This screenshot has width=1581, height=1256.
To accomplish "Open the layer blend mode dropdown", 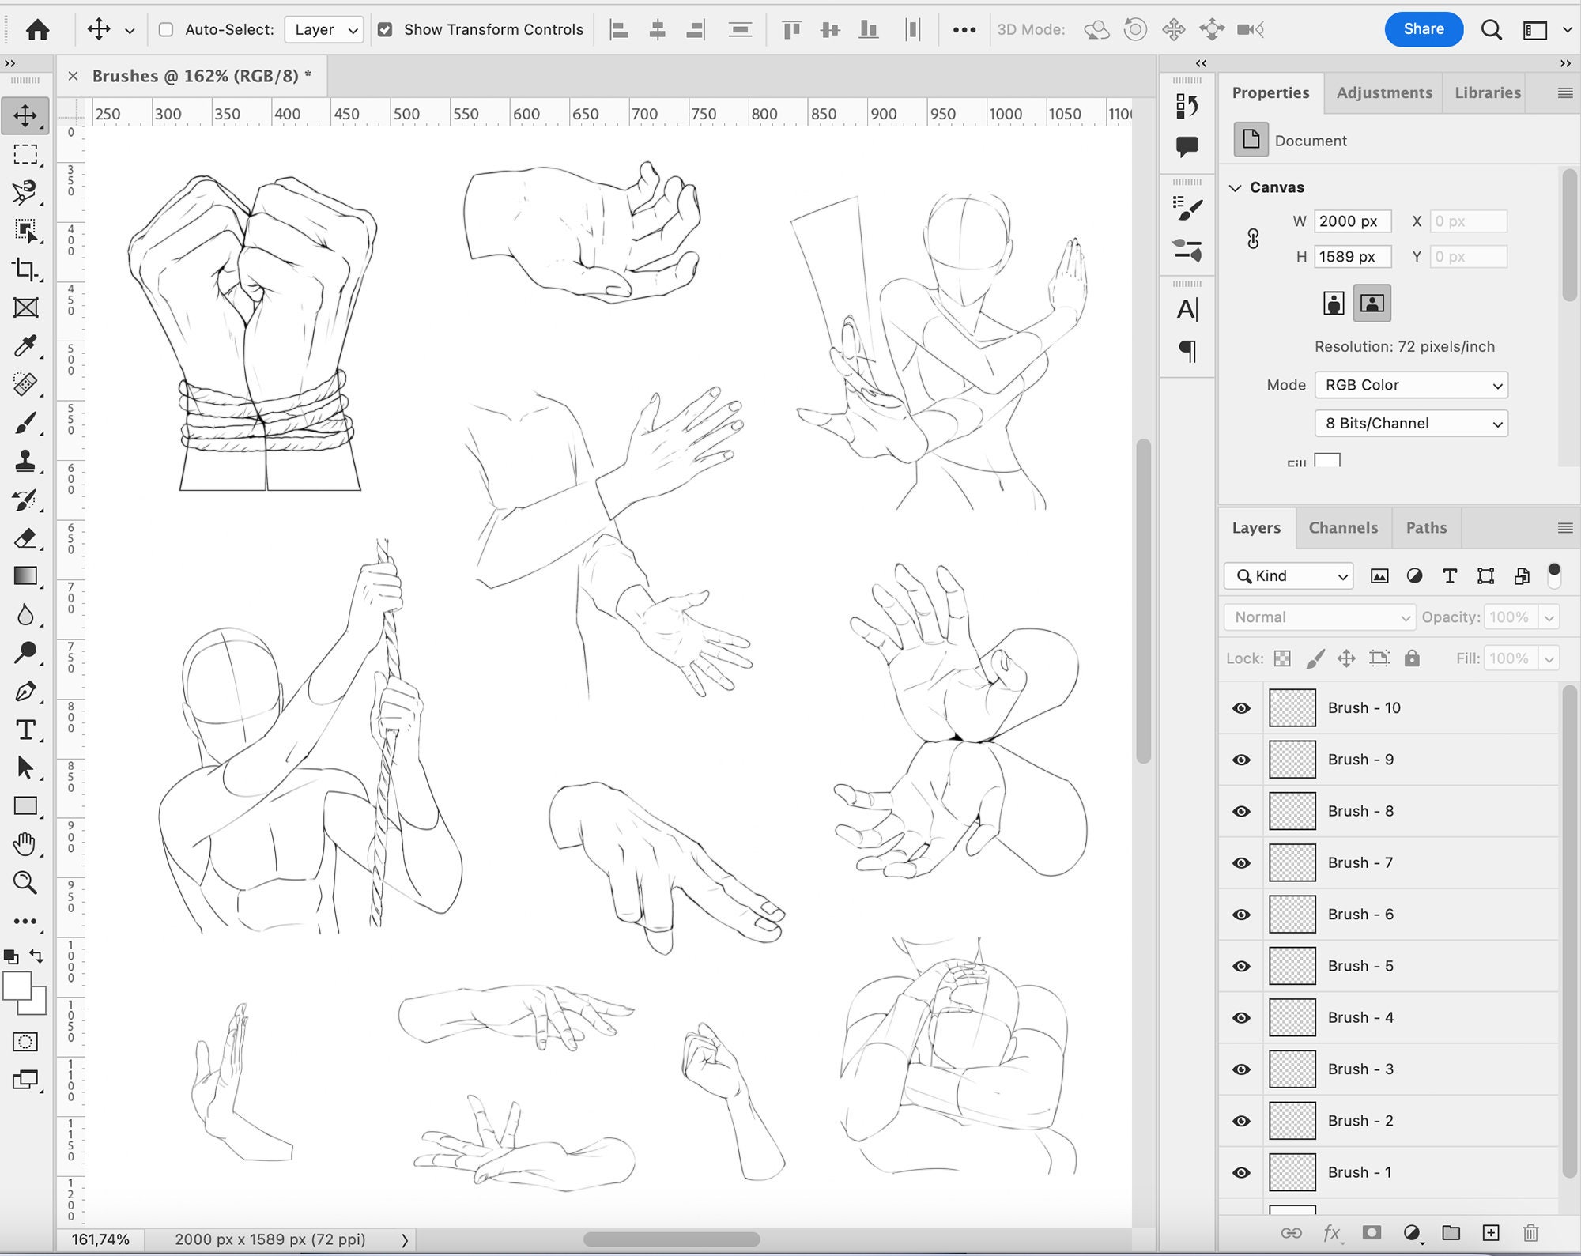I will click(x=1319, y=617).
